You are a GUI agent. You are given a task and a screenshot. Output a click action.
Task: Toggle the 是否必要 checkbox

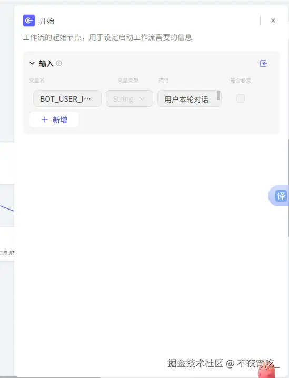coord(241,98)
